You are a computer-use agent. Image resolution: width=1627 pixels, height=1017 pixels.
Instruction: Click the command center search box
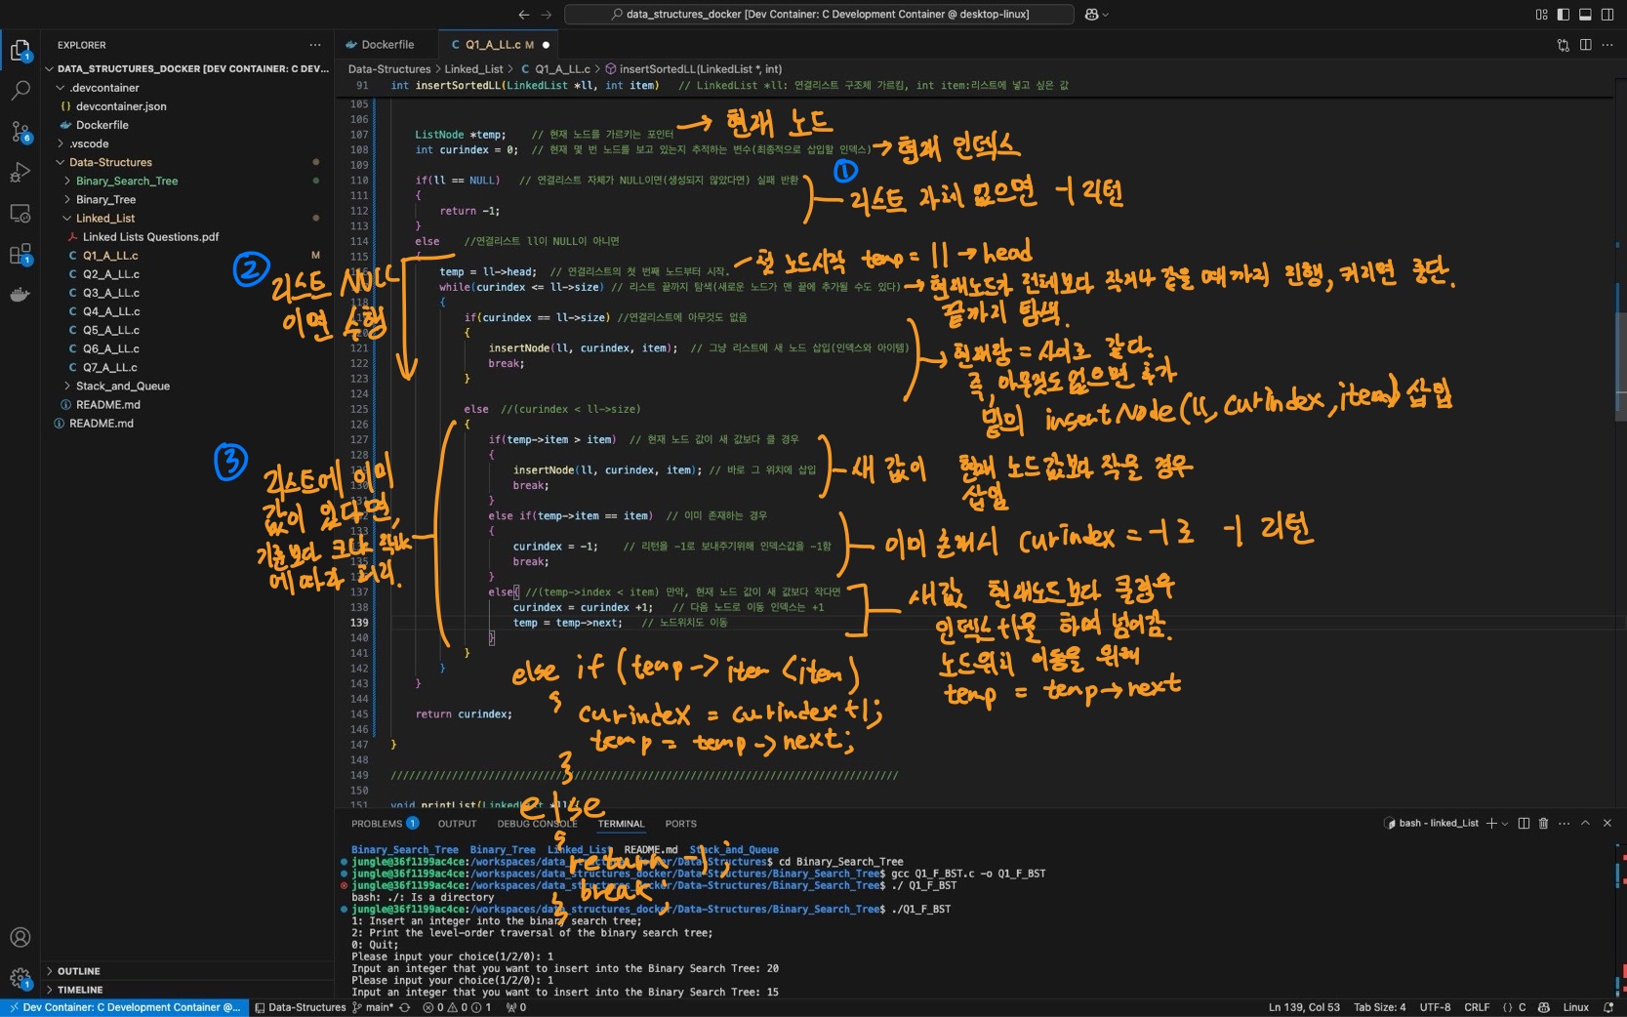pos(819,15)
